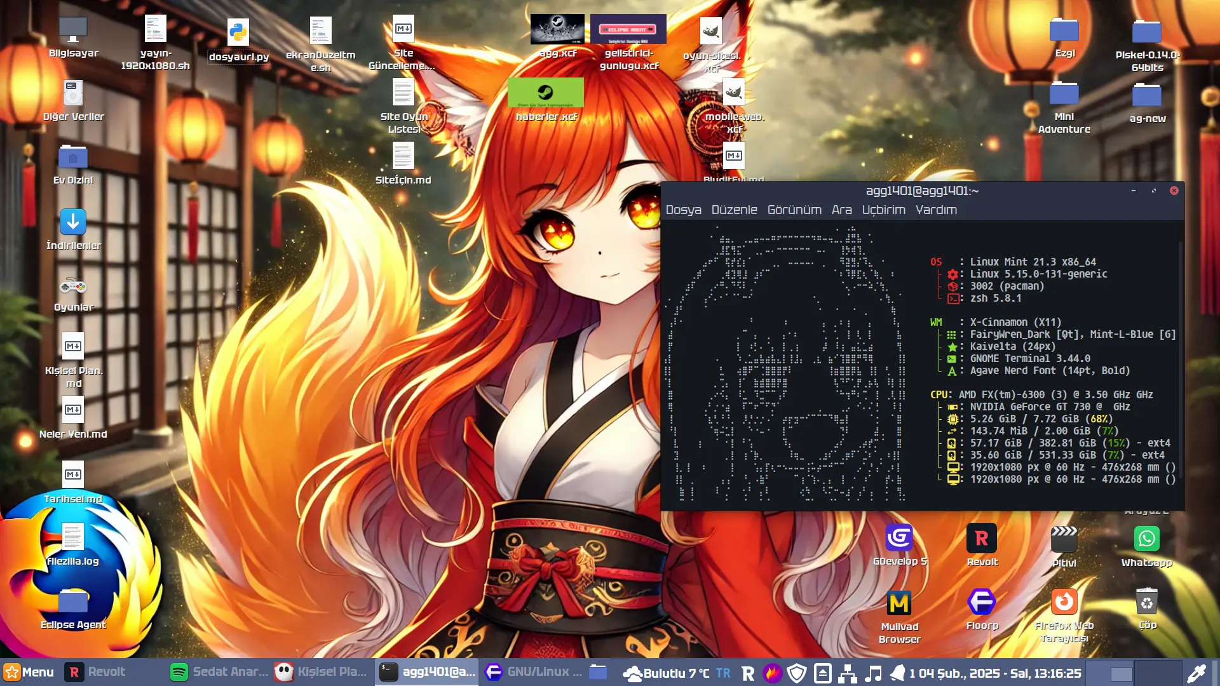Select the gelistirici-gunlugu.xcf image thumbnail

(628, 43)
